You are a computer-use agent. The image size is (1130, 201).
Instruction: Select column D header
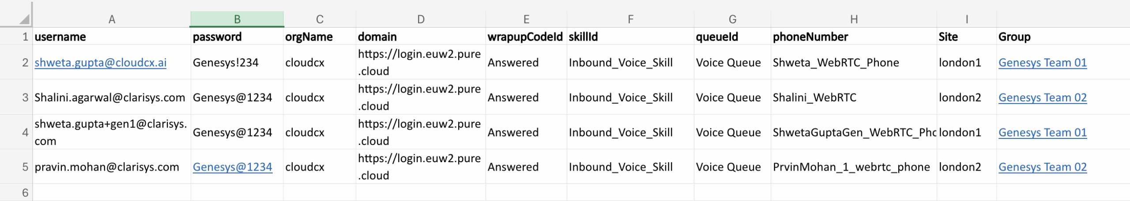[421, 19]
